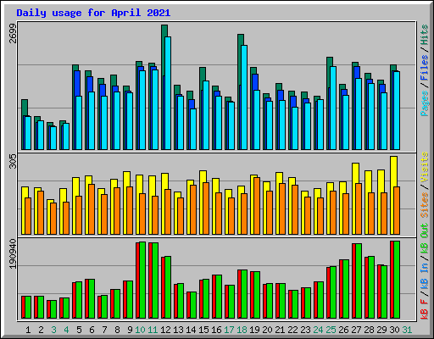
Task: Click the cyan Pages bar for day 18
Action: (x=244, y=97)
